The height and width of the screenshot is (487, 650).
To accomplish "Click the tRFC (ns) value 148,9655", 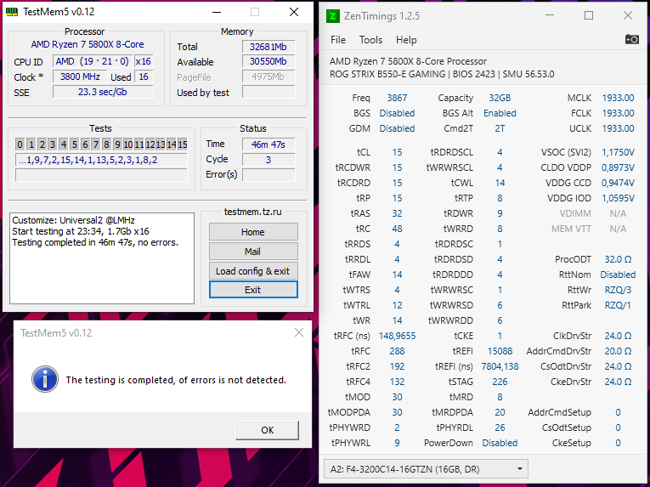I will [397, 336].
